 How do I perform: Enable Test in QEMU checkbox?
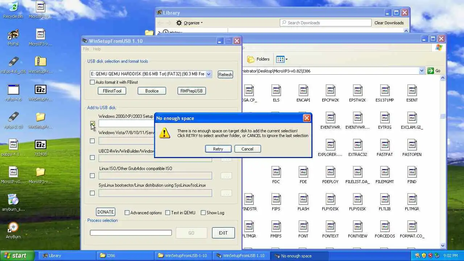click(x=167, y=213)
